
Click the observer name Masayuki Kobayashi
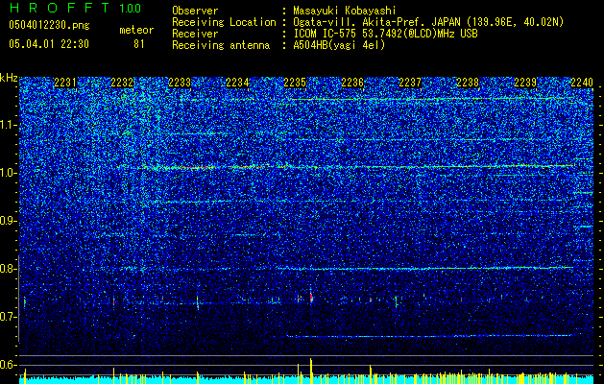[x=345, y=12]
